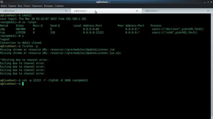Maximize the terminal window
This screenshot has width=213, height=119.
208,2
